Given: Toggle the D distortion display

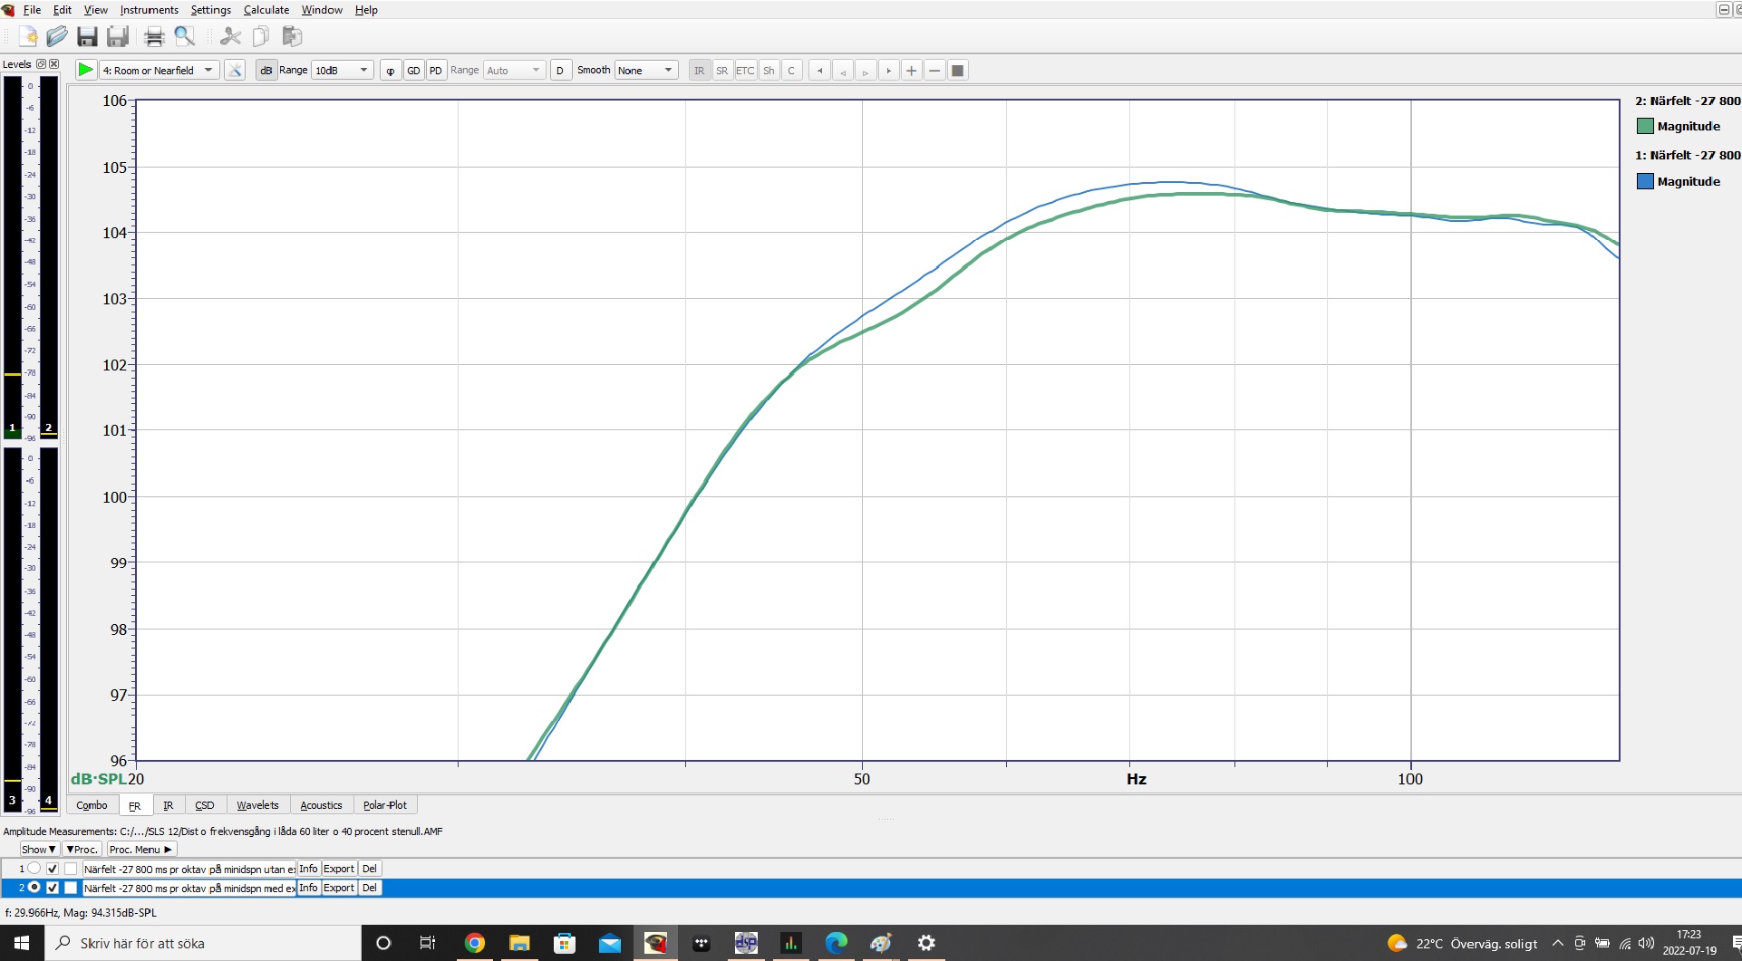Looking at the screenshot, I should (560, 70).
